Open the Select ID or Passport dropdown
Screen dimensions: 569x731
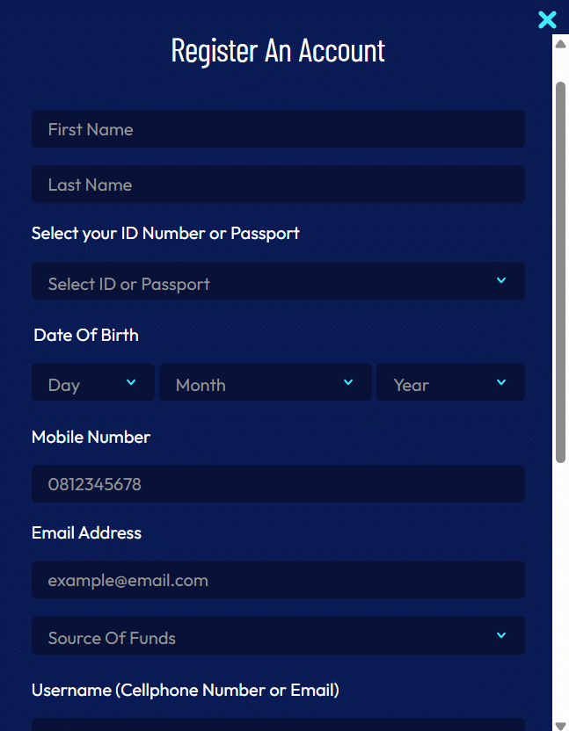click(x=264, y=280)
